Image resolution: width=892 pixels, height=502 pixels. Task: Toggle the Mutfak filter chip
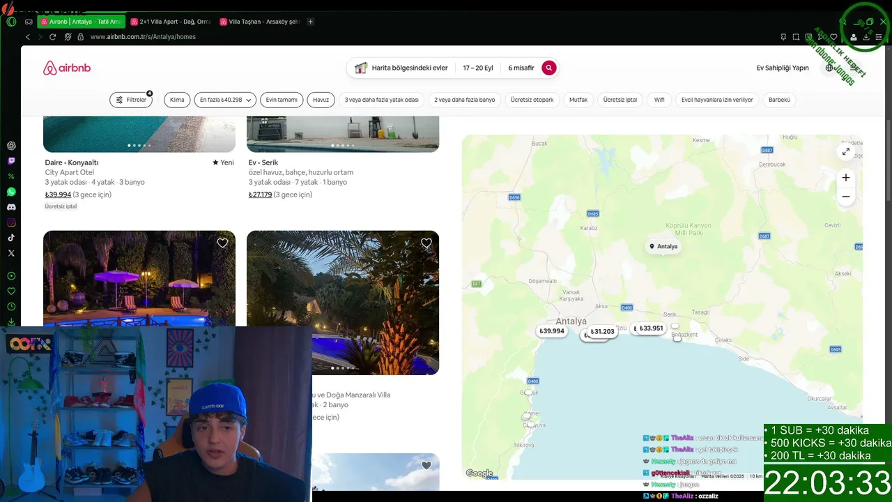578,100
